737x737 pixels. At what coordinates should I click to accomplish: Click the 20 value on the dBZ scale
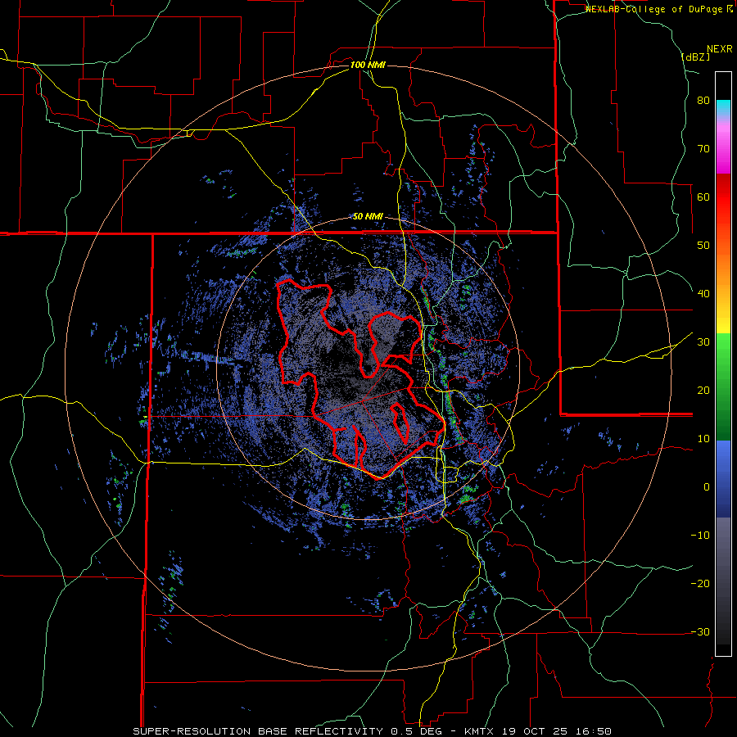pyautogui.click(x=703, y=391)
